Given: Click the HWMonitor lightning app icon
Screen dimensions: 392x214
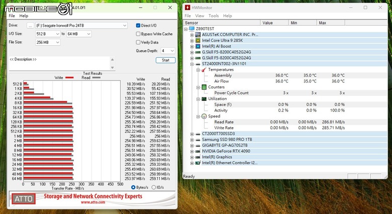Looking at the screenshot, I should (x=187, y=8).
